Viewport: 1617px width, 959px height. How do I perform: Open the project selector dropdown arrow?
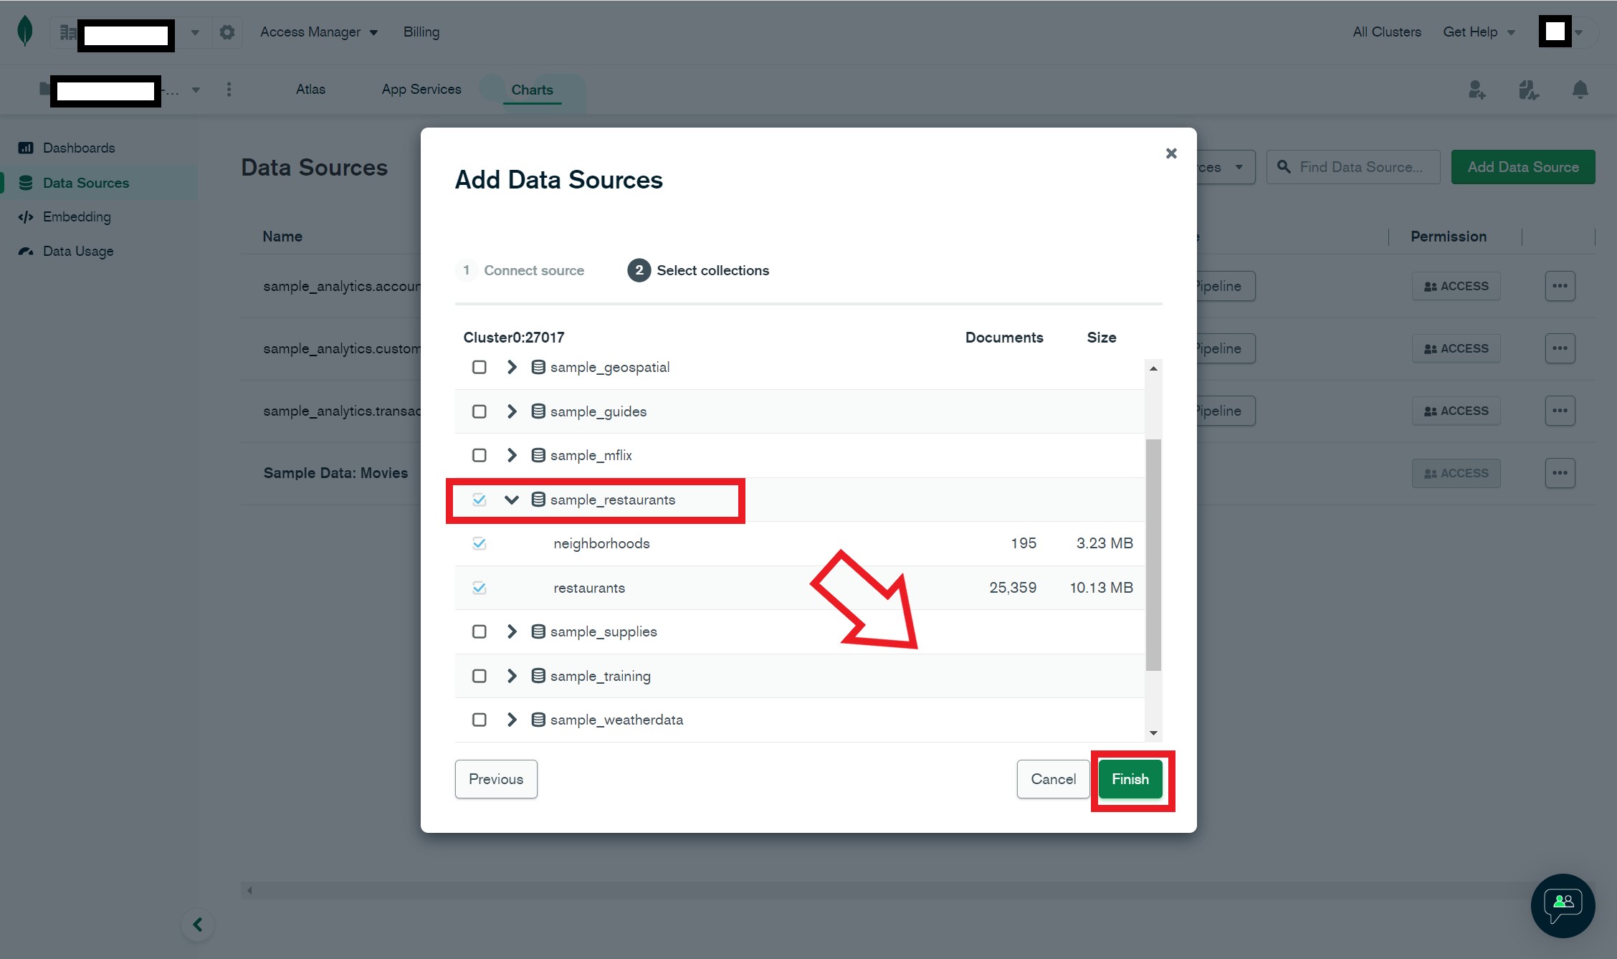click(196, 90)
